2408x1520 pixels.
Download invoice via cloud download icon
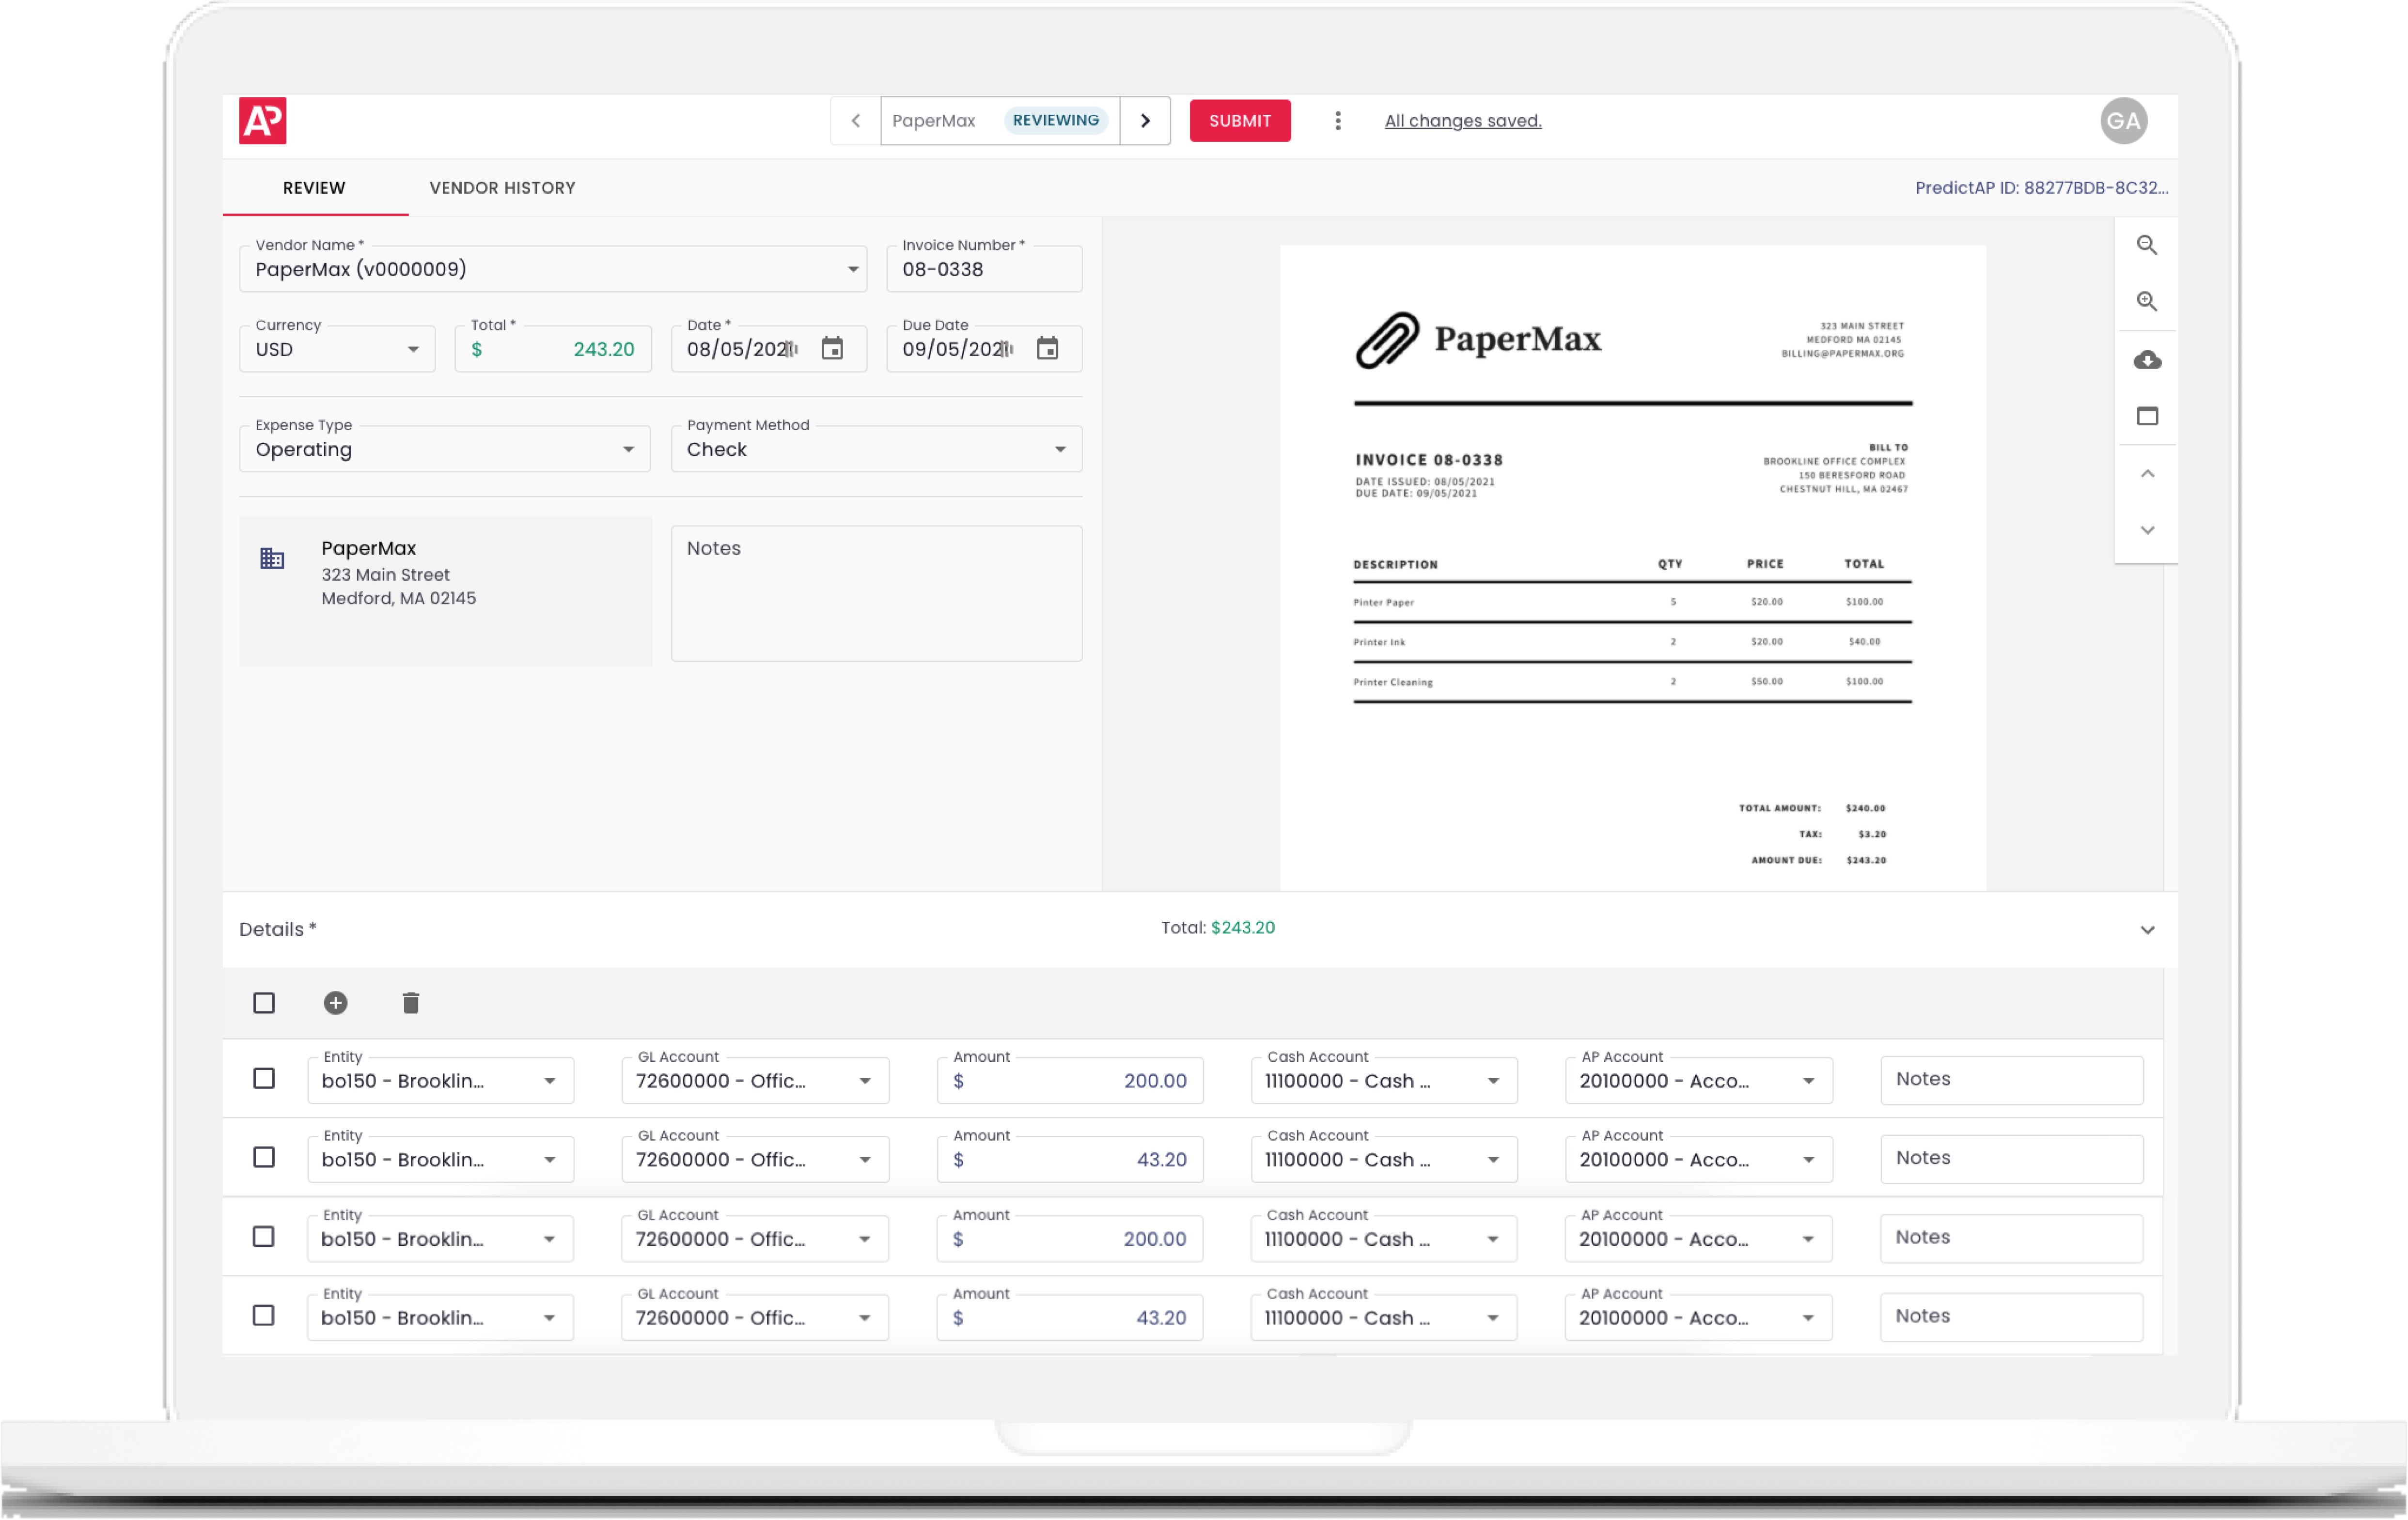tap(2146, 359)
